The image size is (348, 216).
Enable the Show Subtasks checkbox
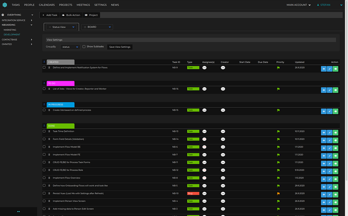[84, 47]
